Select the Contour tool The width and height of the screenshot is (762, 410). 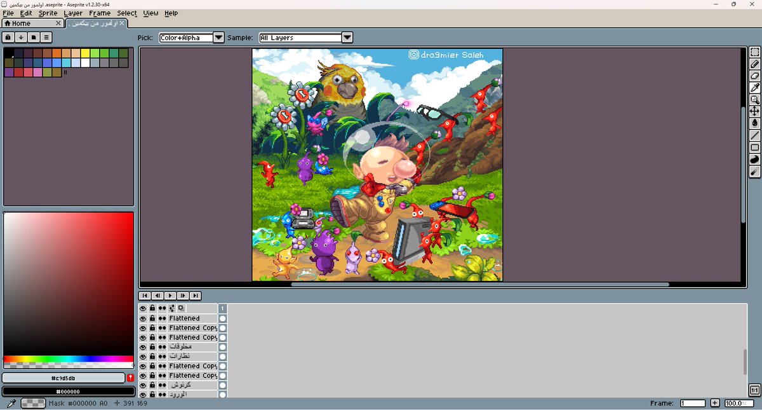[755, 160]
